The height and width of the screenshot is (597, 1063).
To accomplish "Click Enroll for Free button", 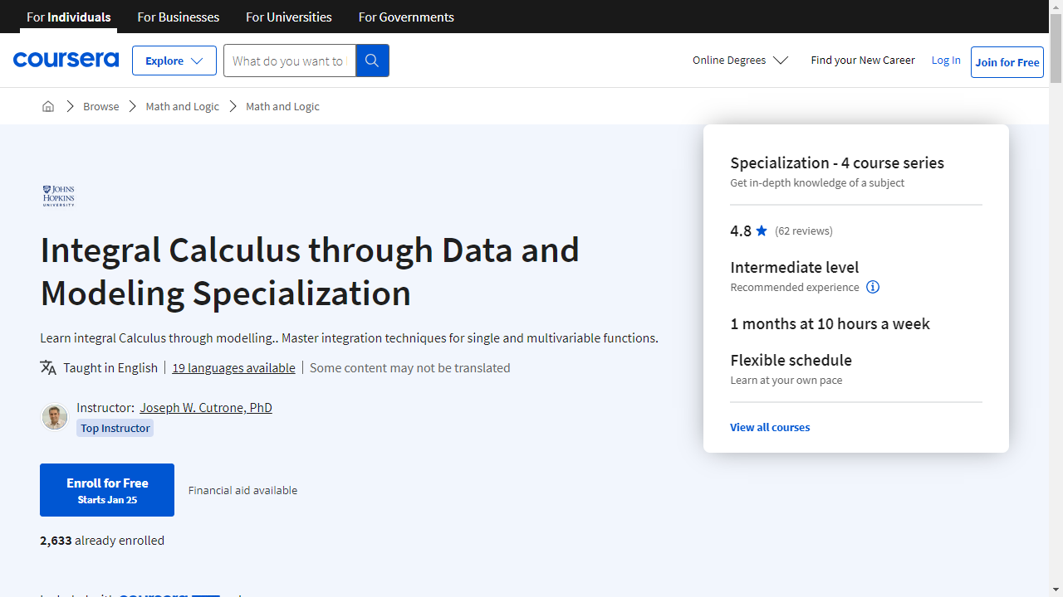I will pos(107,490).
